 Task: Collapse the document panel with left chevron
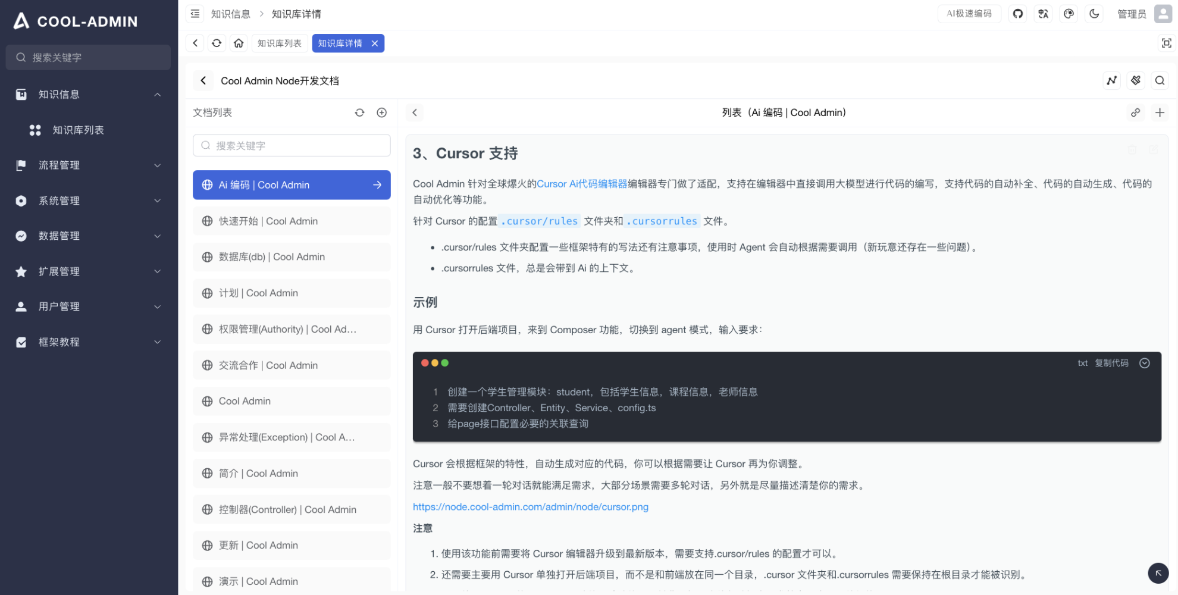414,112
